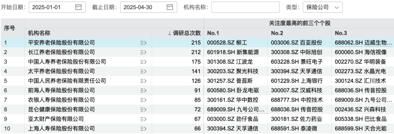
Task: Click stock 002436.SZ 兴森科技
Action: click(x=360, y=109)
